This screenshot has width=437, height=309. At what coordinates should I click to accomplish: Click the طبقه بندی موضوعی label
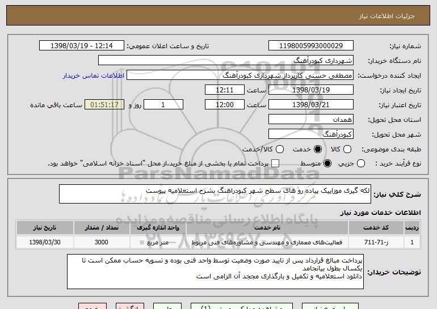click(391, 150)
